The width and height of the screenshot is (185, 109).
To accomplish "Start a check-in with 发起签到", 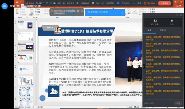I will tap(108, 3).
